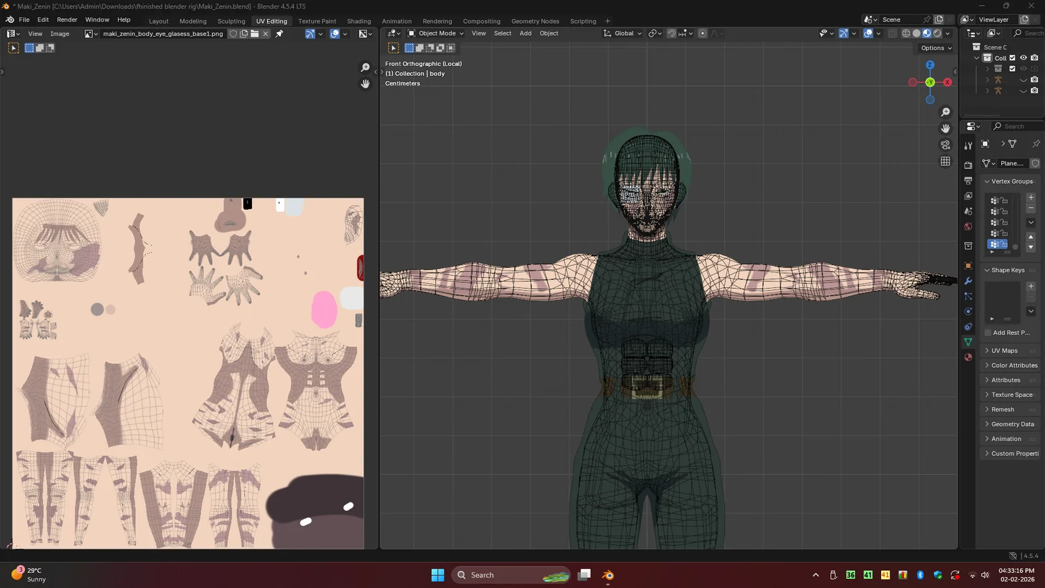Switch to the Texture Paint workspace tab
This screenshot has height=588, width=1045.
(x=317, y=21)
